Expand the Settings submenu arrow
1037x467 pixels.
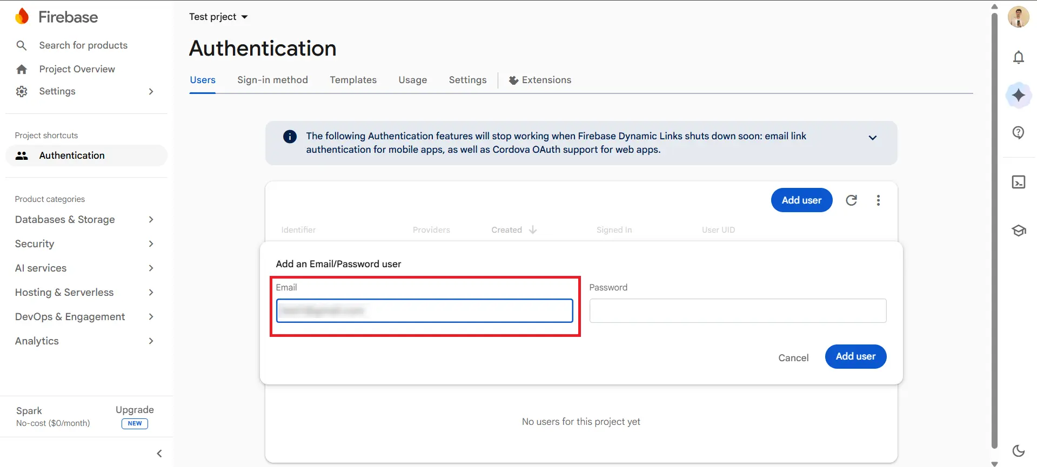click(x=151, y=91)
